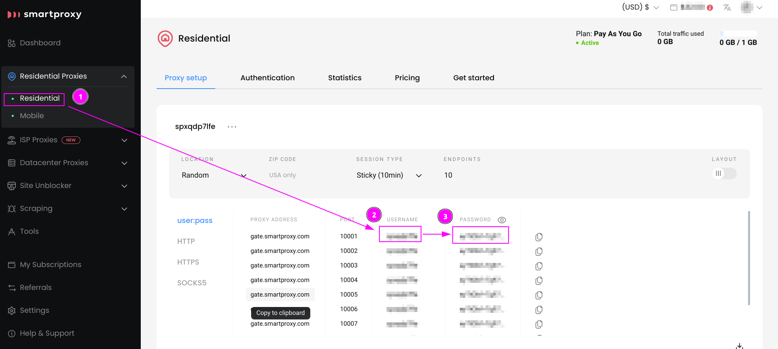Click the Tools icon
This screenshot has height=349, width=778.
[x=12, y=232]
